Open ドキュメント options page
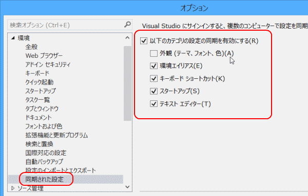 click(x=38, y=118)
